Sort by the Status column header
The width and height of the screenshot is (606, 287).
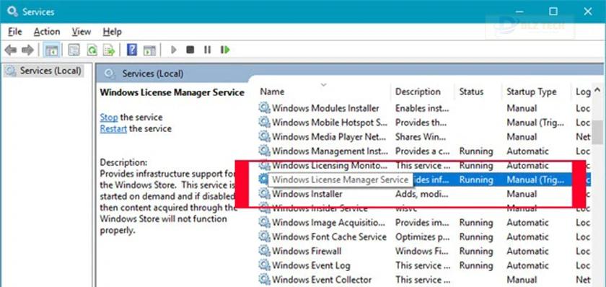click(471, 92)
